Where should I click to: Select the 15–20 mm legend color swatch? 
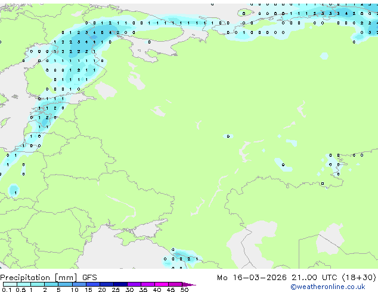93,284
